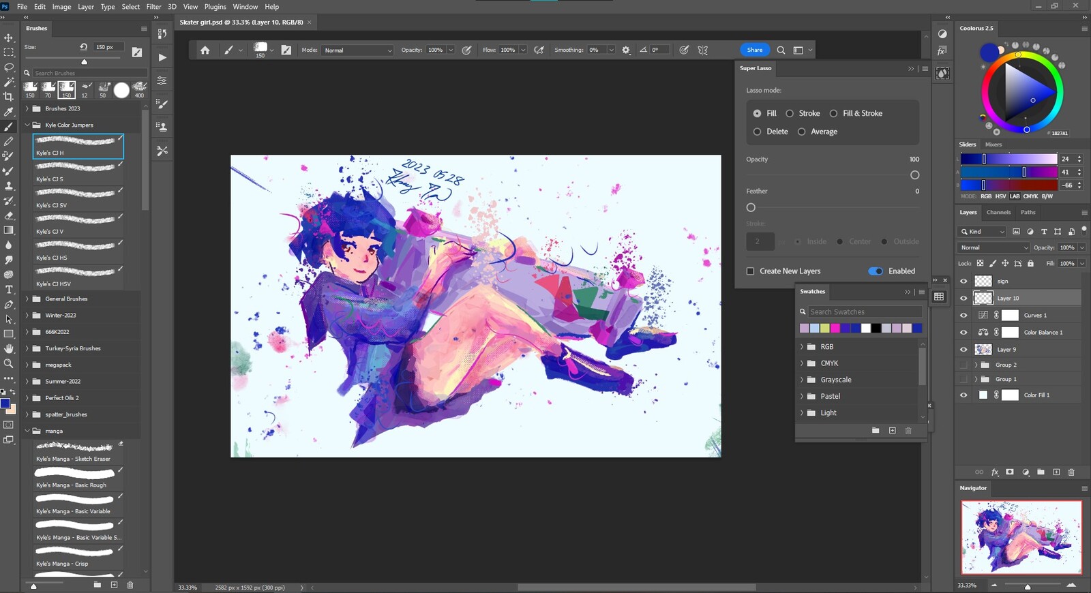
Task: Select the Hand tool
Action: pyautogui.click(x=9, y=348)
